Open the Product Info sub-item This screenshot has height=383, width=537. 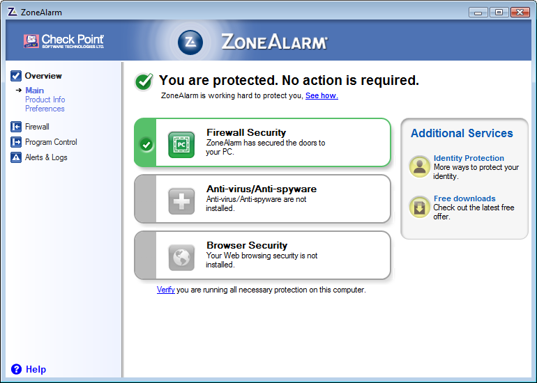click(x=45, y=100)
